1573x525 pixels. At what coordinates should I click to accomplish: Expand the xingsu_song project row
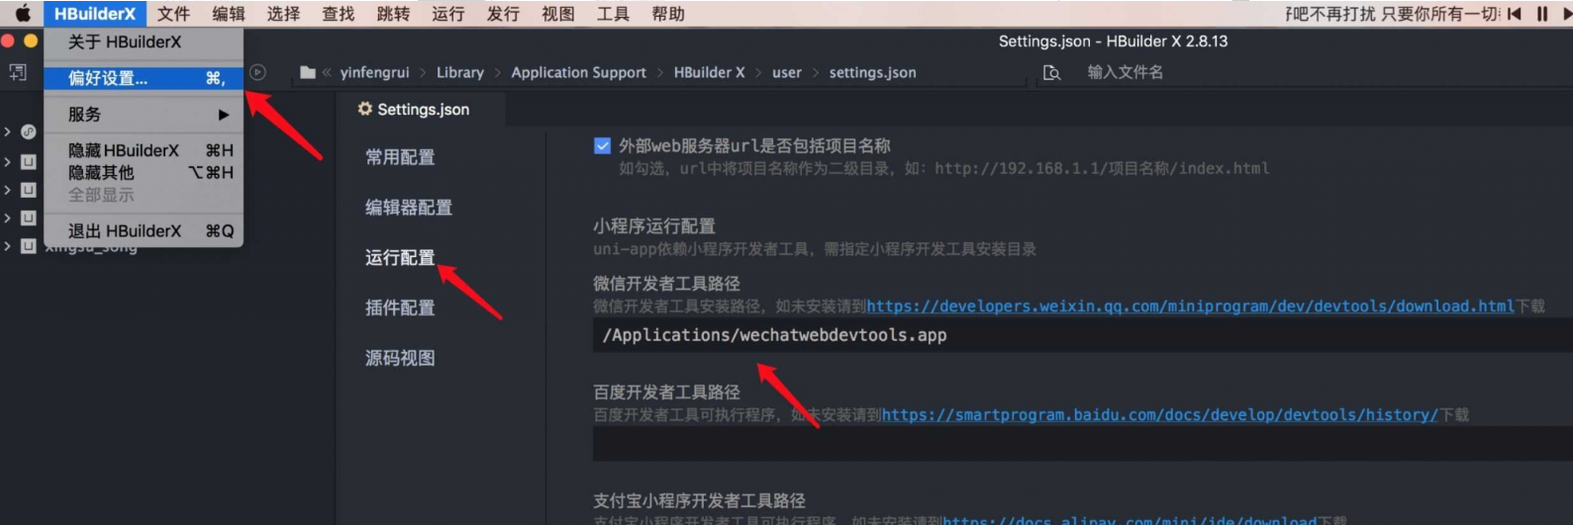[8, 246]
